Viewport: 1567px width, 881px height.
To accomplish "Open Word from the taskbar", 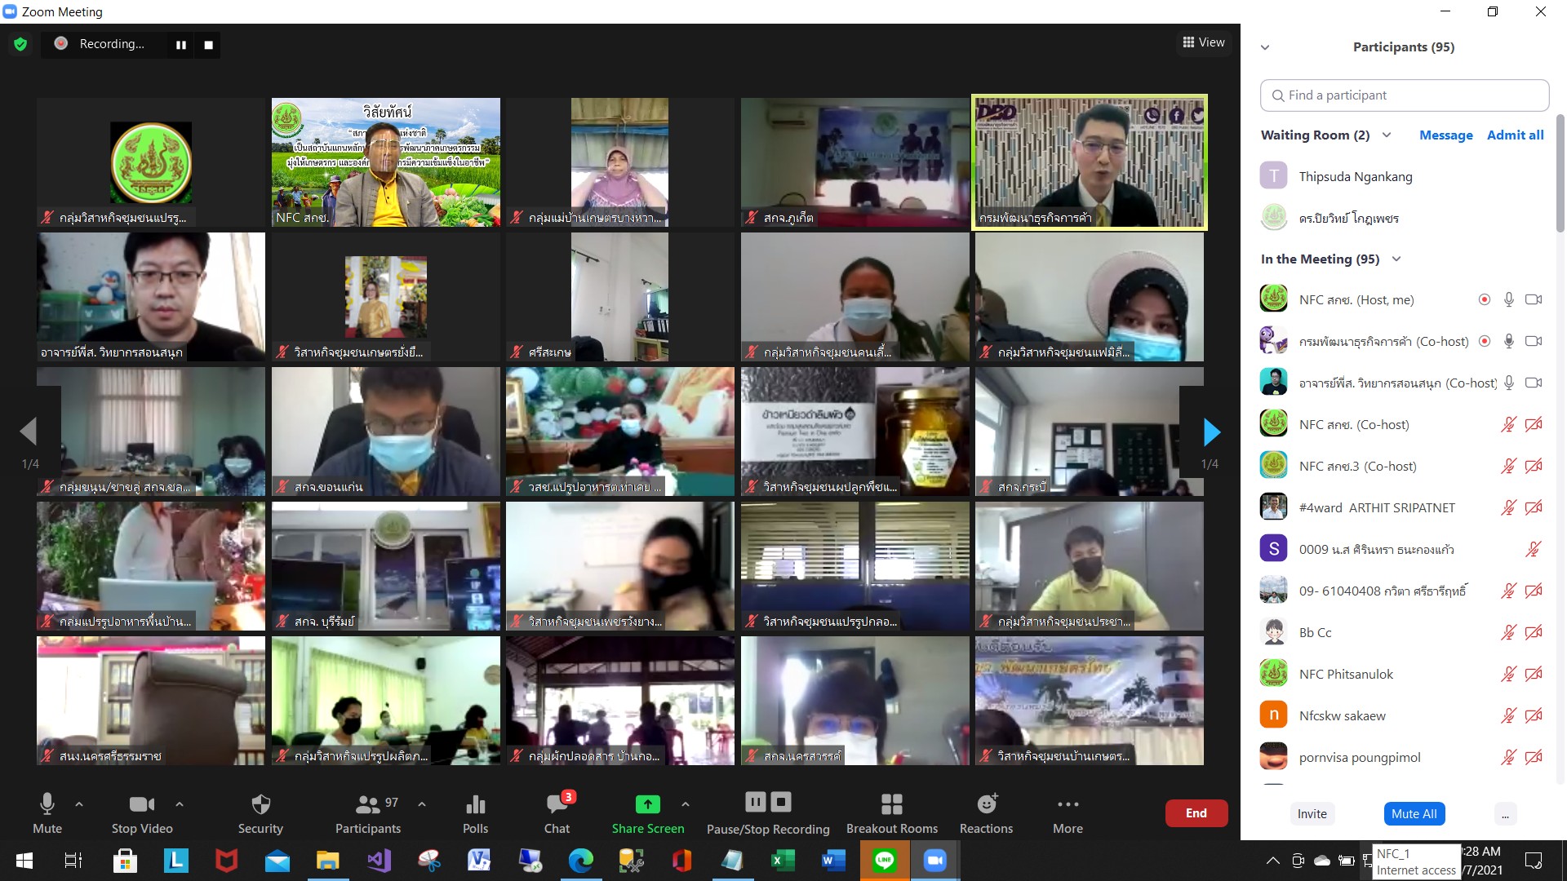I will coord(834,861).
